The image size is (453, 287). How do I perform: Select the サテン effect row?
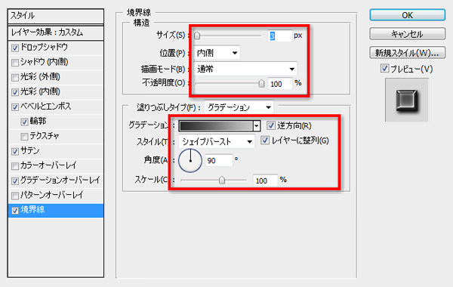click(55, 151)
